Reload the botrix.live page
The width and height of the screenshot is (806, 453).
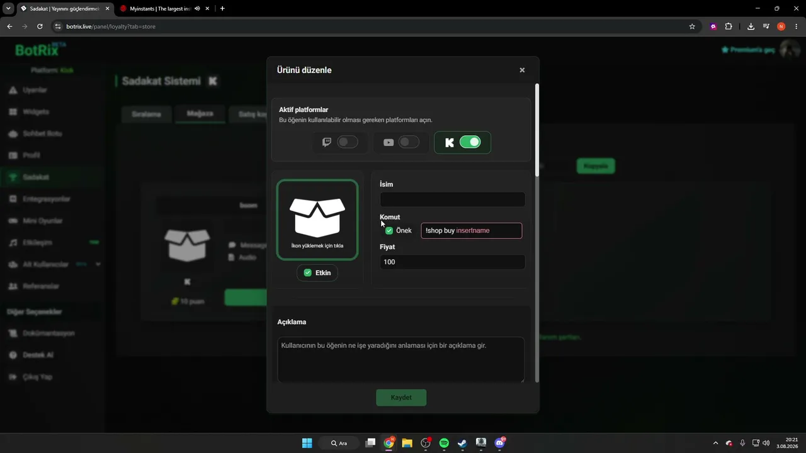point(40,26)
